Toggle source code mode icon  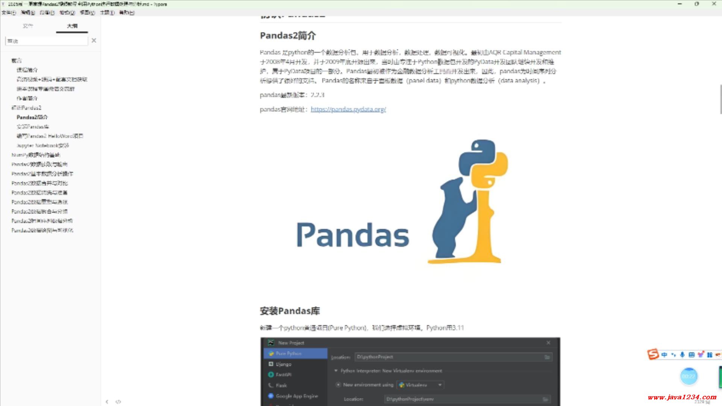click(118, 401)
